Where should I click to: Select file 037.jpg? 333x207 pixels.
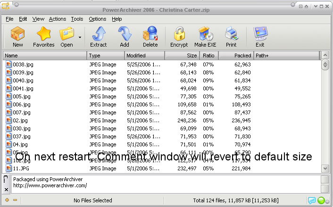(x=21, y=136)
